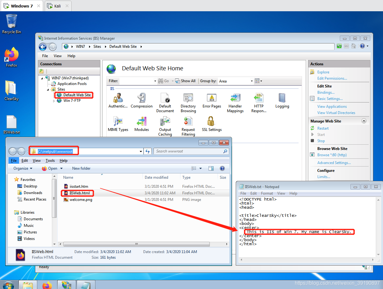This screenshot has height=289, width=383.
Task: Open the MIME Types feature
Action: coord(118,124)
